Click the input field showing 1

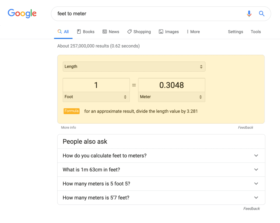[x=96, y=85]
